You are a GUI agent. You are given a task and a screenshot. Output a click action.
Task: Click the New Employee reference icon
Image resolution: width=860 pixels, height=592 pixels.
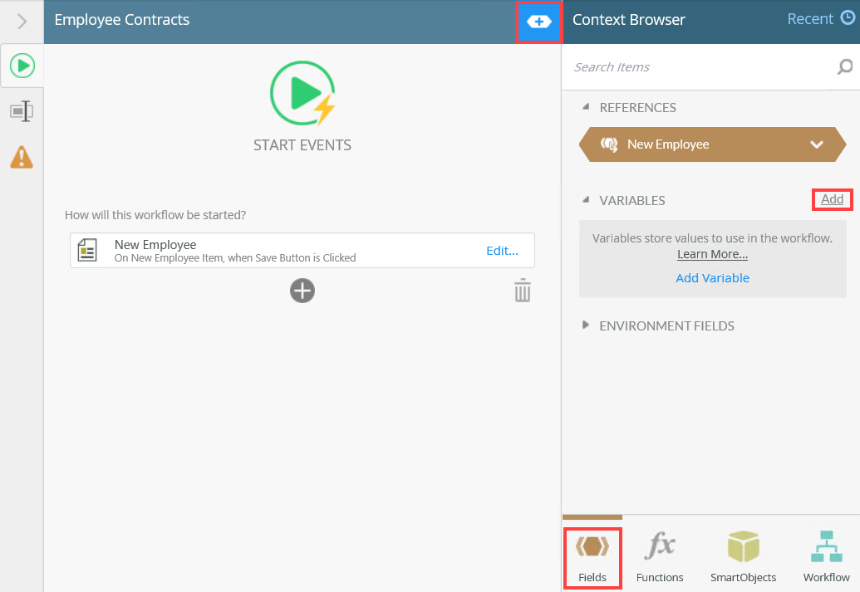tap(609, 144)
